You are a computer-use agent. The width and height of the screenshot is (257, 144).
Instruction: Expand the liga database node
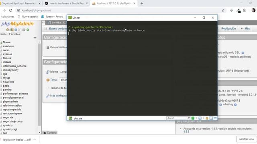(1, 74)
